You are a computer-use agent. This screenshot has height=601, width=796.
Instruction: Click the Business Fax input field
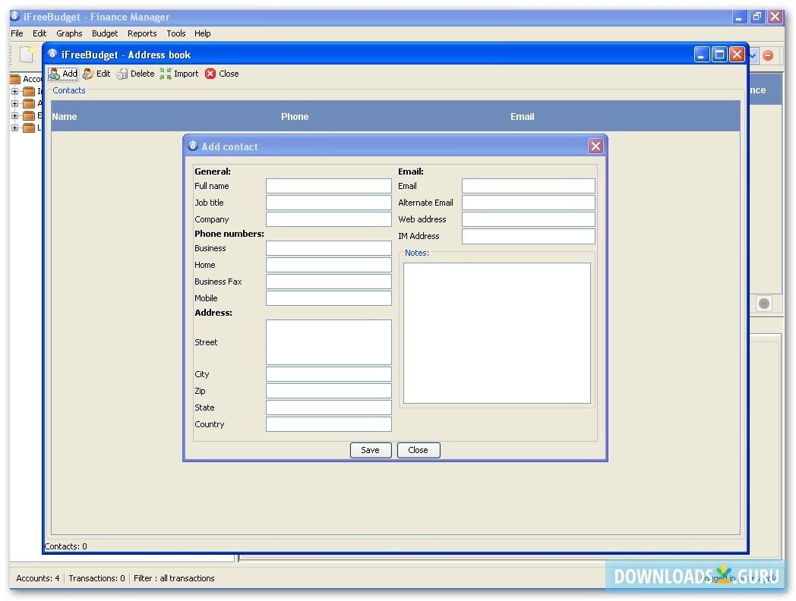coord(328,282)
